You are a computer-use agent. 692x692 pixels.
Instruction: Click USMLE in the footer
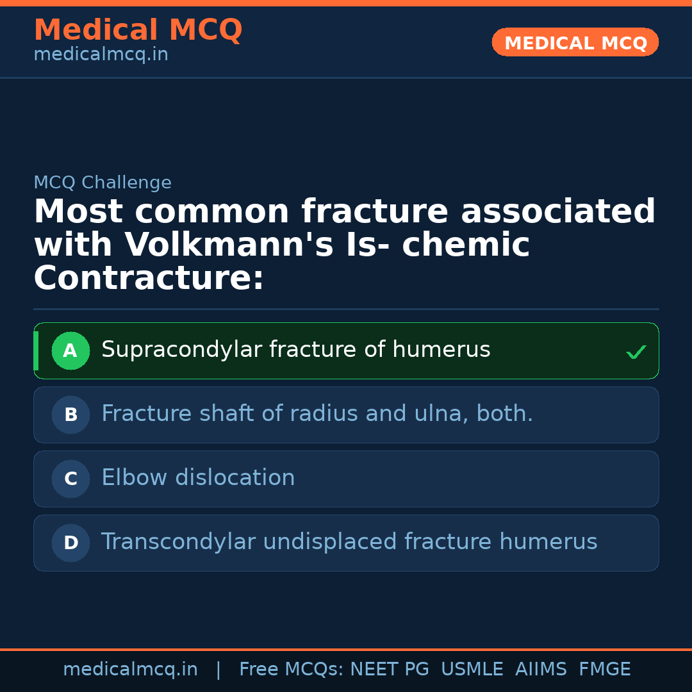(x=472, y=670)
